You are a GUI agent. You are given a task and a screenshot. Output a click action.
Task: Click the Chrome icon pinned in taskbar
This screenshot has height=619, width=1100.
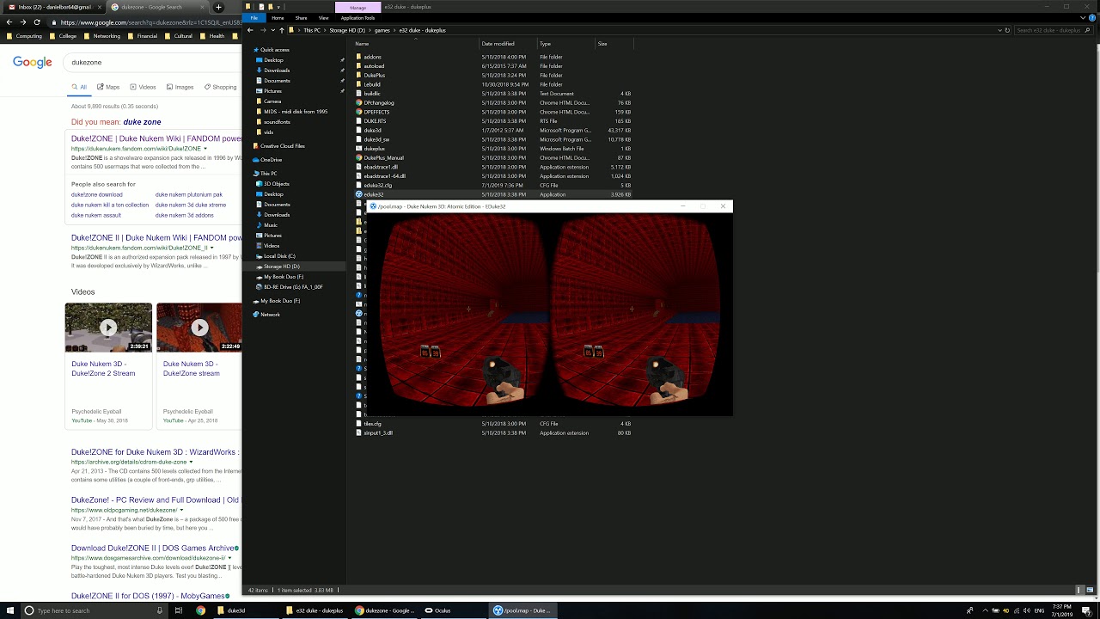click(x=200, y=610)
